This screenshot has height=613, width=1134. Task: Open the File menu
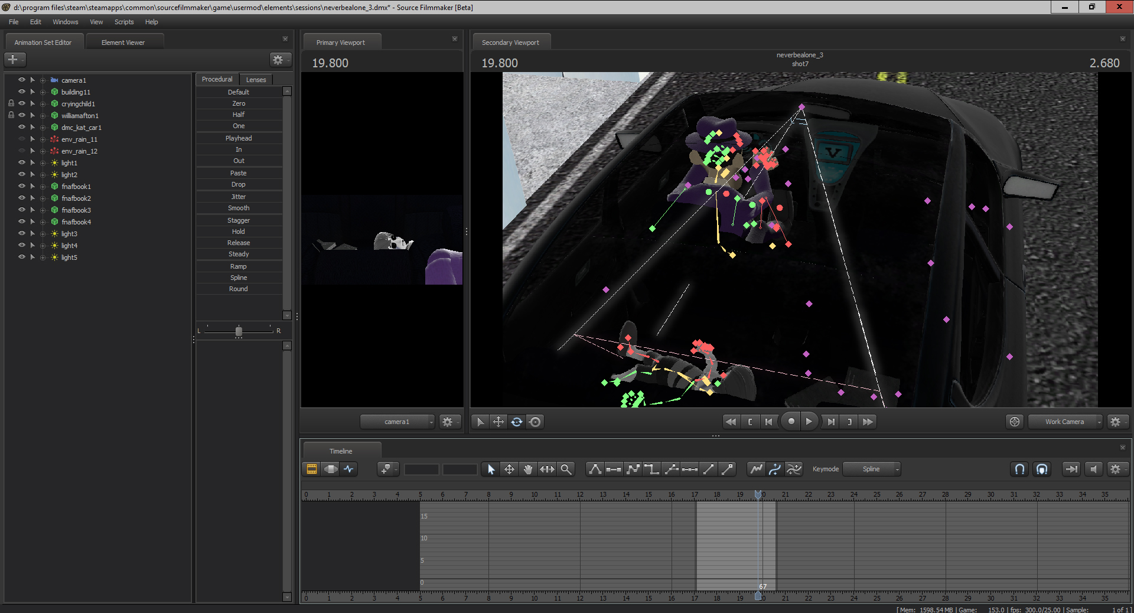point(14,22)
